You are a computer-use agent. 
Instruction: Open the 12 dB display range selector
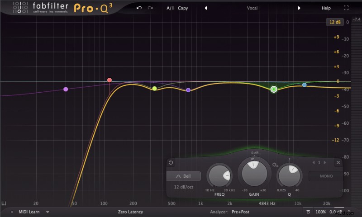(335, 22)
